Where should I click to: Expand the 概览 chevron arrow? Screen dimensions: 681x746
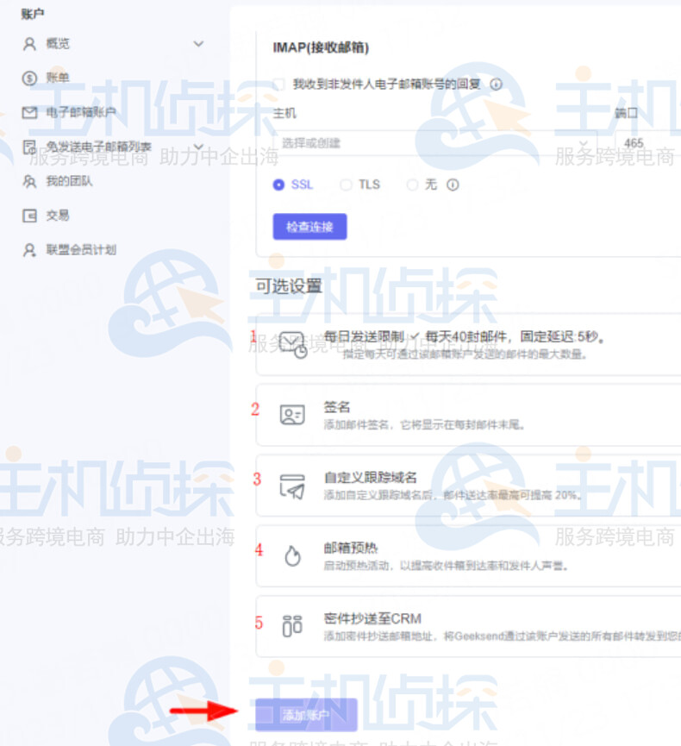pos(198,44)
